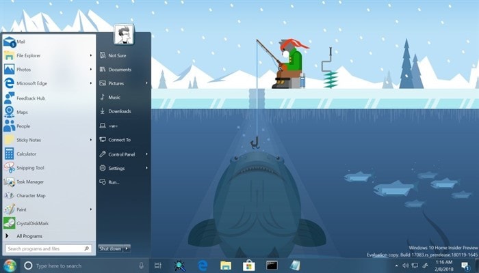The width and height of the screenshot is (479, 273).
Task: Expand the Photos submenu arrow
Action: (91, 70)
